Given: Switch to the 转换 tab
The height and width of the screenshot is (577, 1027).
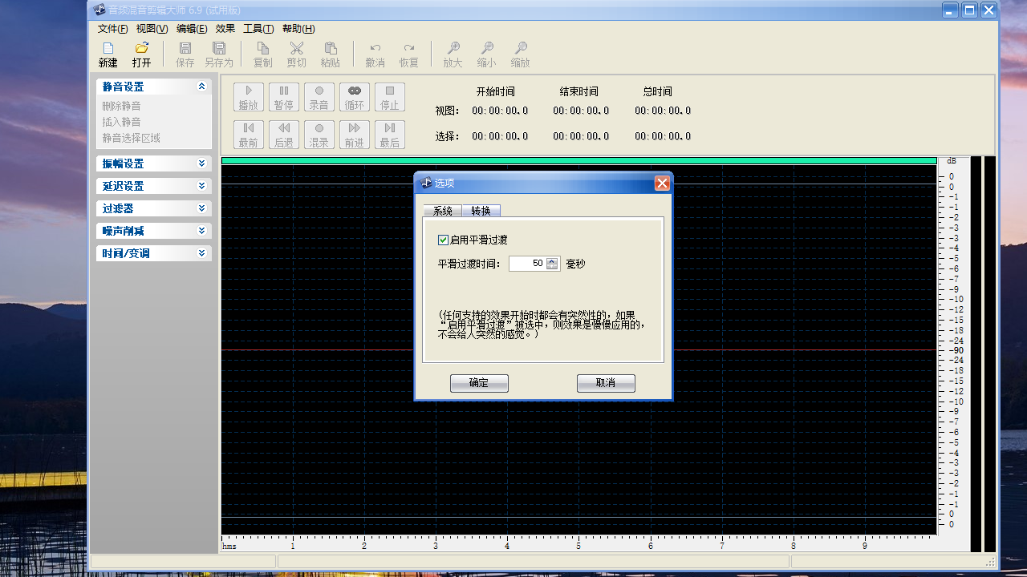Looking at the screenshot, I should (481, 211).
